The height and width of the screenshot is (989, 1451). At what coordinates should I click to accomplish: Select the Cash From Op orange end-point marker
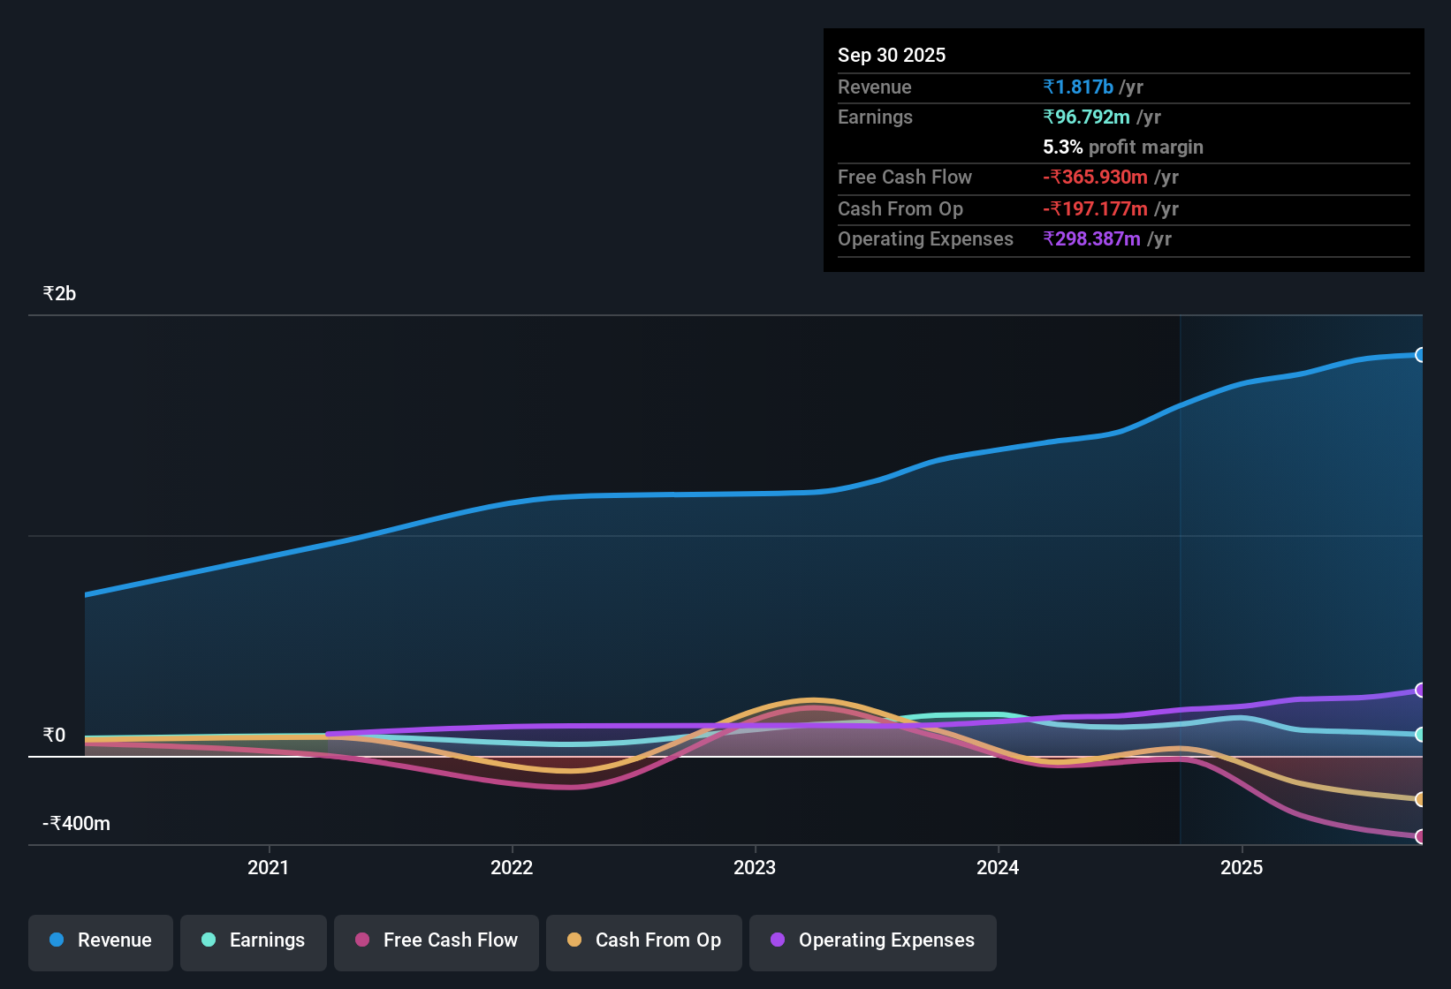click(1420, 799)
